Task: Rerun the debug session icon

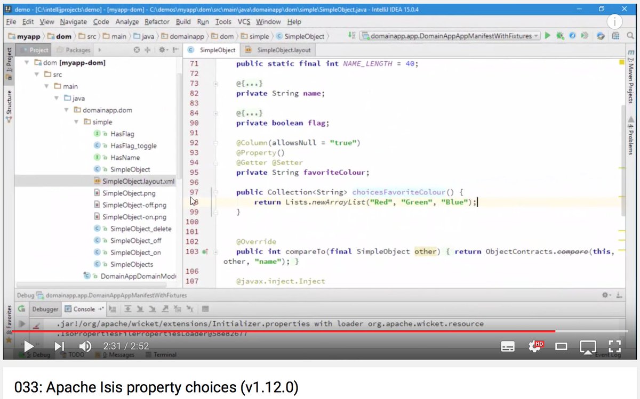Action: tap(22, 309)
